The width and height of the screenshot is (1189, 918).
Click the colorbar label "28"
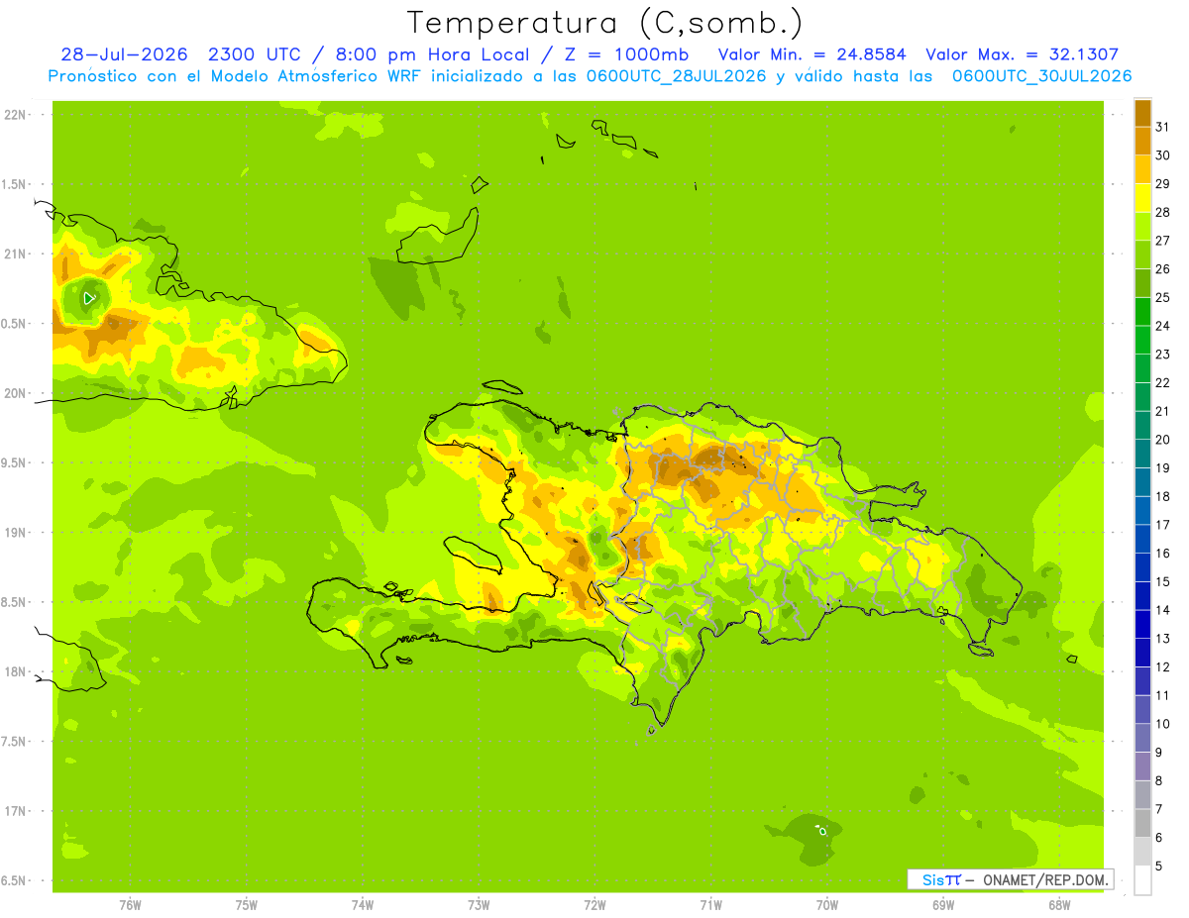pyautogui.click(x=1162, y=212)
